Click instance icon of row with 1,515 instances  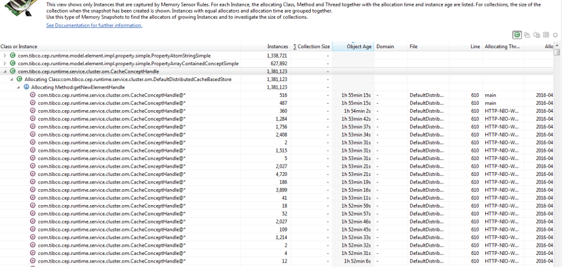coord(32,150)
